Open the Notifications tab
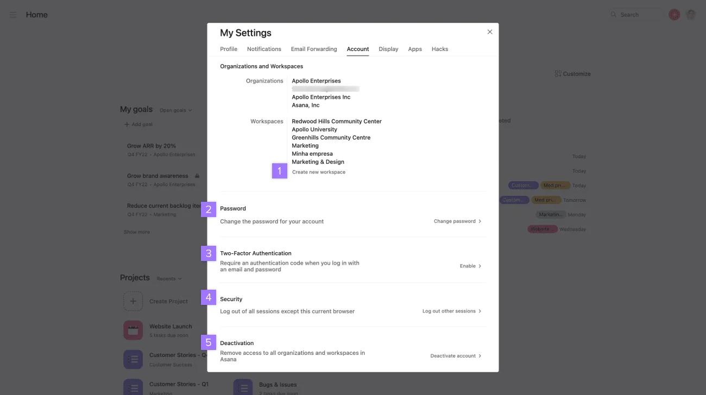The height and width of the screenshot is (395, 706). [264, 49]
